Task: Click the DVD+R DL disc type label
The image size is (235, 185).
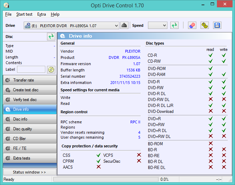Action: (x=157, y=131)
